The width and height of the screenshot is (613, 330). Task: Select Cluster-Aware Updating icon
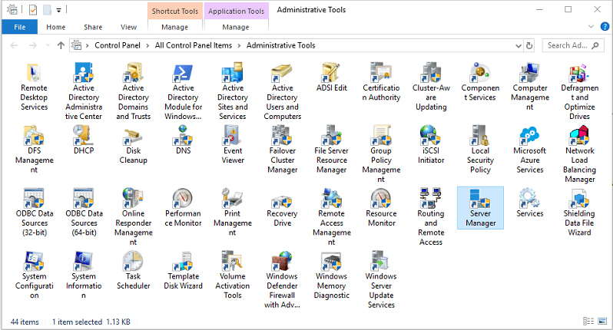click(x=431, y=87)
